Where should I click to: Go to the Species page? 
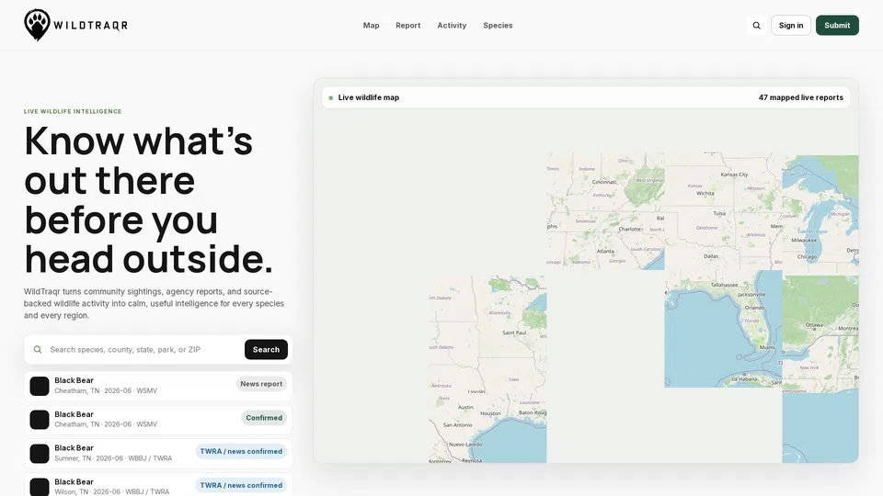pyautogui.click(x=498, y=26)
